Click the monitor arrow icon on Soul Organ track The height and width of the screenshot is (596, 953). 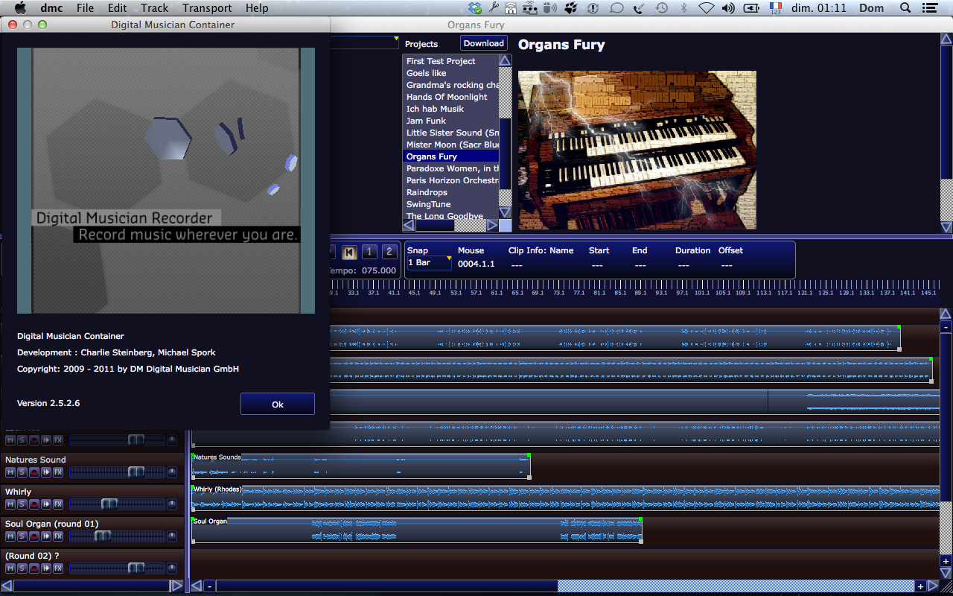[x=47, y=536]
